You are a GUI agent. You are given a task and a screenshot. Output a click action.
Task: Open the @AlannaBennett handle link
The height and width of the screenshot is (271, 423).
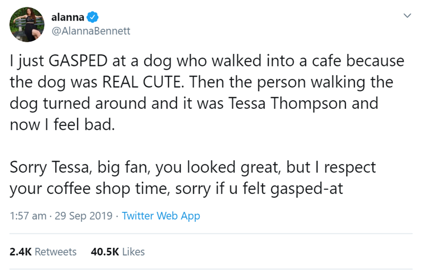point(87,31)
